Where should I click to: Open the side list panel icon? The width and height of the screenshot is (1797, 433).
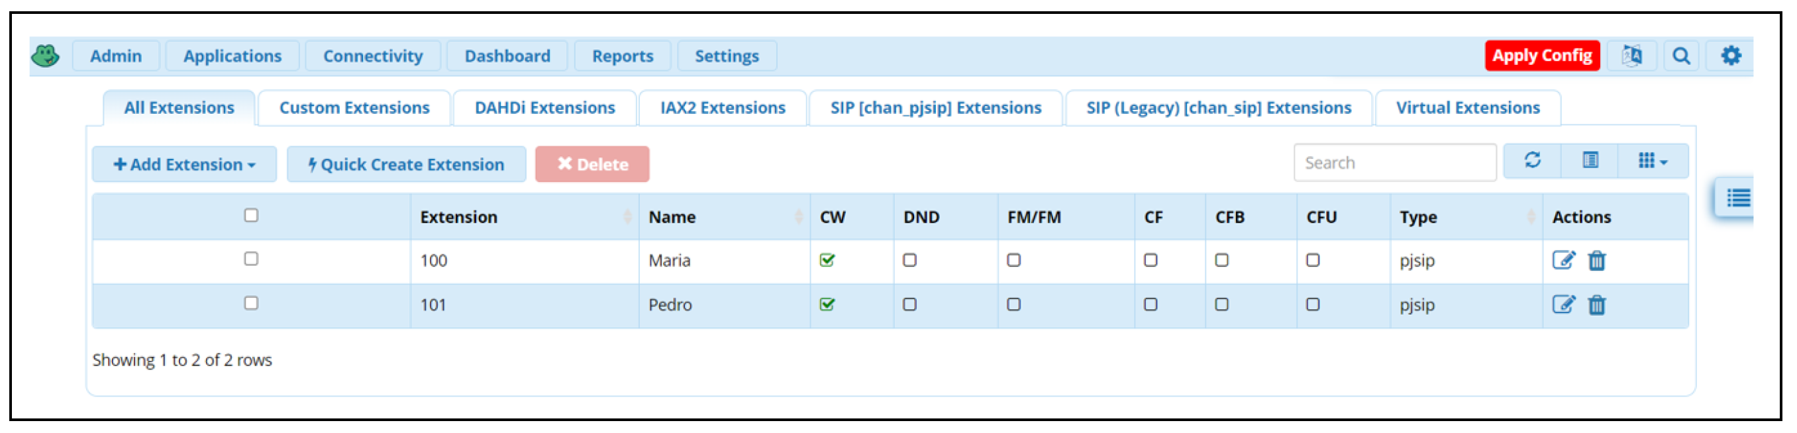1736,199
